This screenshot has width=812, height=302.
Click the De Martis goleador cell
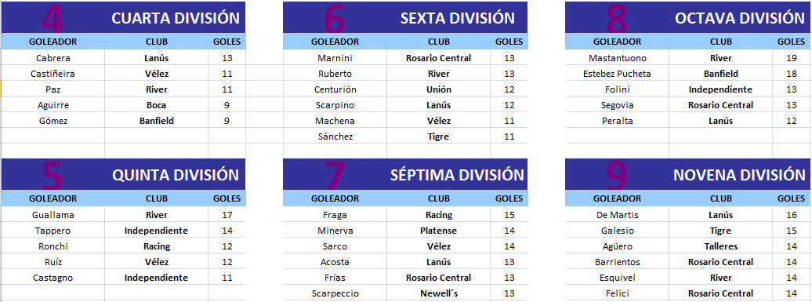pos(618,215)
